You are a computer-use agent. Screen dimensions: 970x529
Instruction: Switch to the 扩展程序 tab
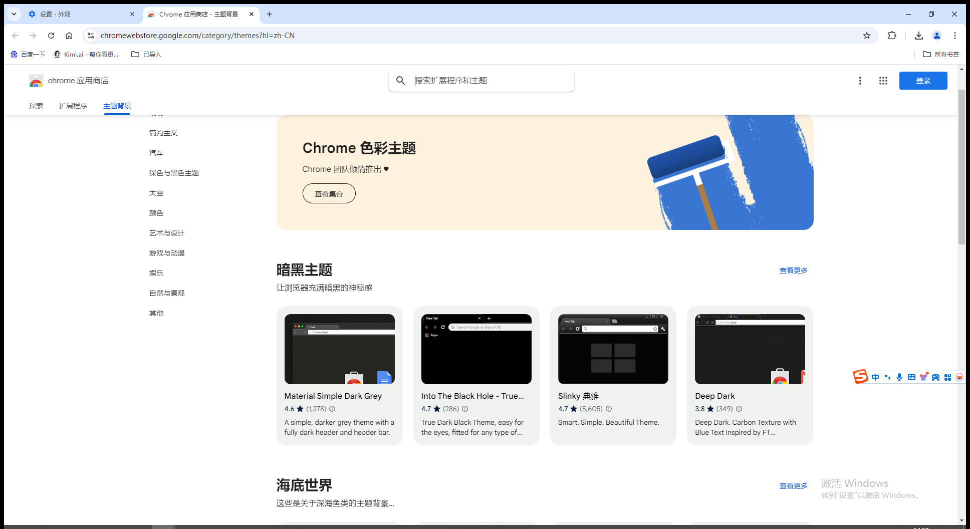point(73,106)
